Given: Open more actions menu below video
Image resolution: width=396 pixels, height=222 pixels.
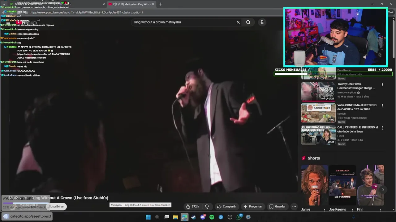Looking at the screenshot, I should pos(294,207).
